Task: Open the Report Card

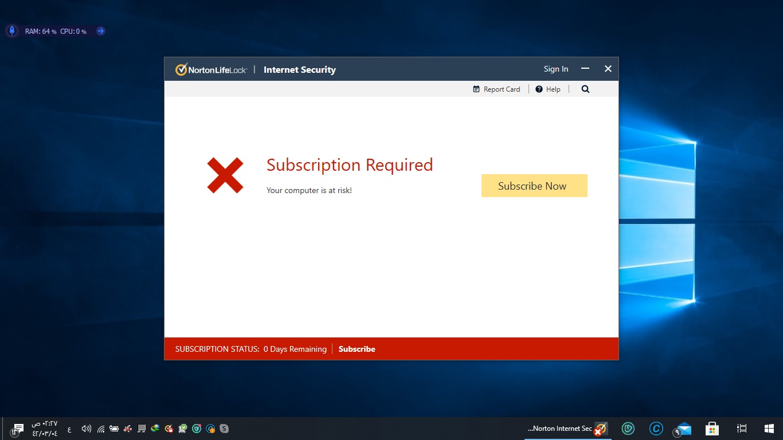Action: tap(496, 89)
